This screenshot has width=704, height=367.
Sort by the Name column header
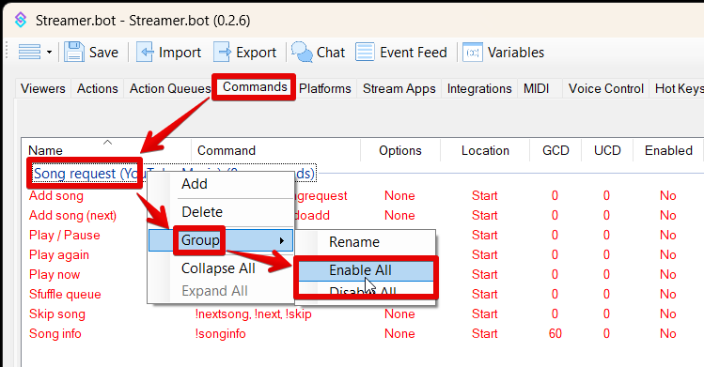click(x=45, y=150)
